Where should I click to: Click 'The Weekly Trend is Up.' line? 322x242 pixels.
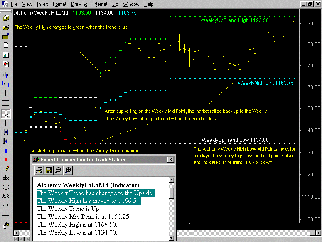[x=69, y=209]
